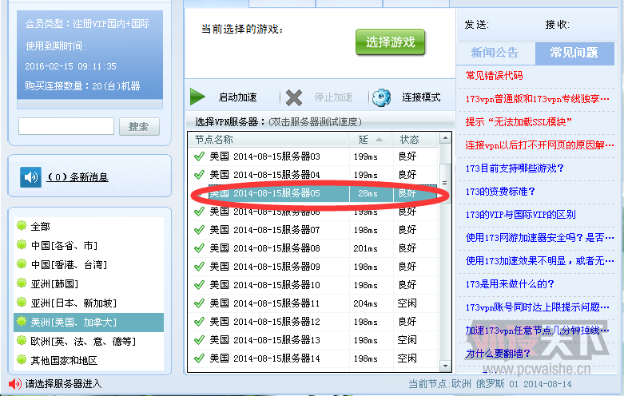Click the server list scrollbar thumb
This screenshot has width=624, height=396.
coord(445,184)
